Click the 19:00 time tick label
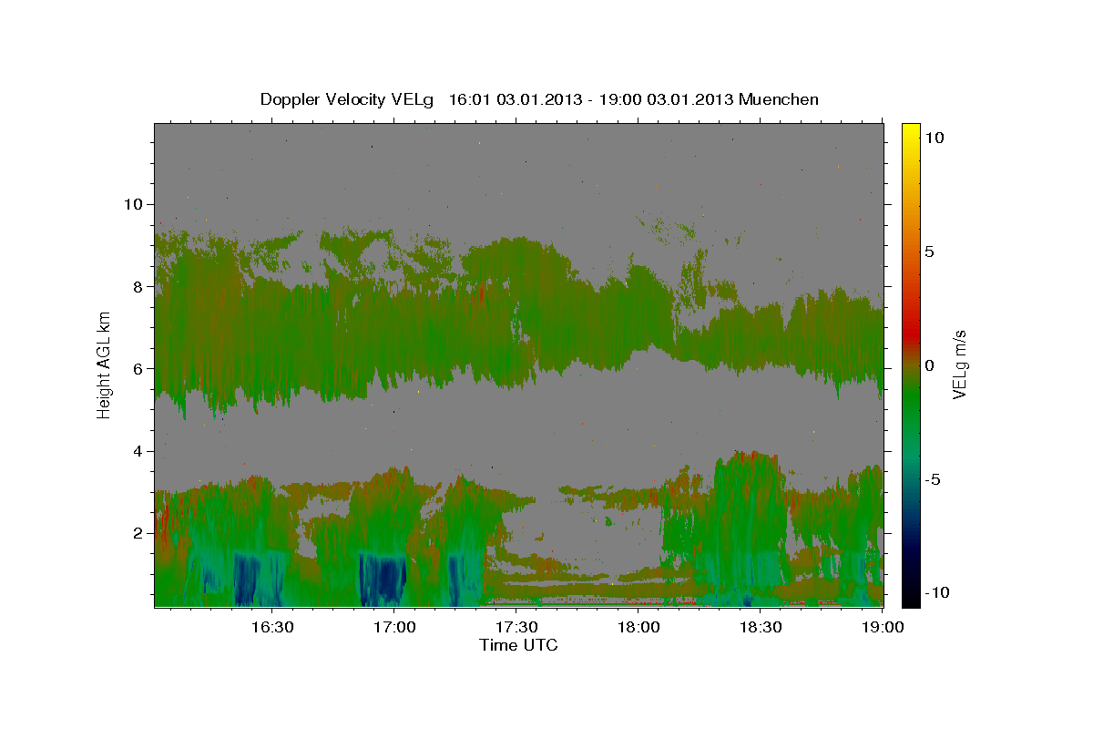This screenshot has height=729, width=1093. point(883,628)
